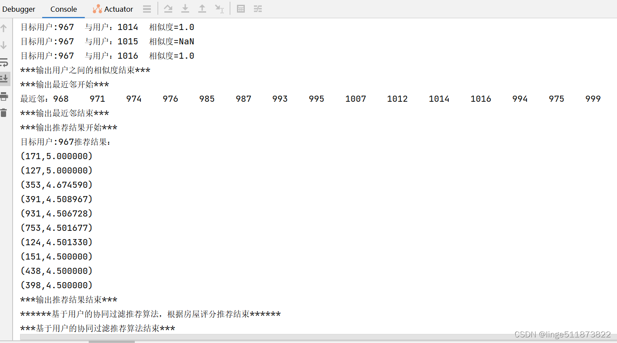Click the Step Over debug icon
Image resolution: width=617 pixels, height=343 pixels.
pyautogui.click(x=168, y=9)
